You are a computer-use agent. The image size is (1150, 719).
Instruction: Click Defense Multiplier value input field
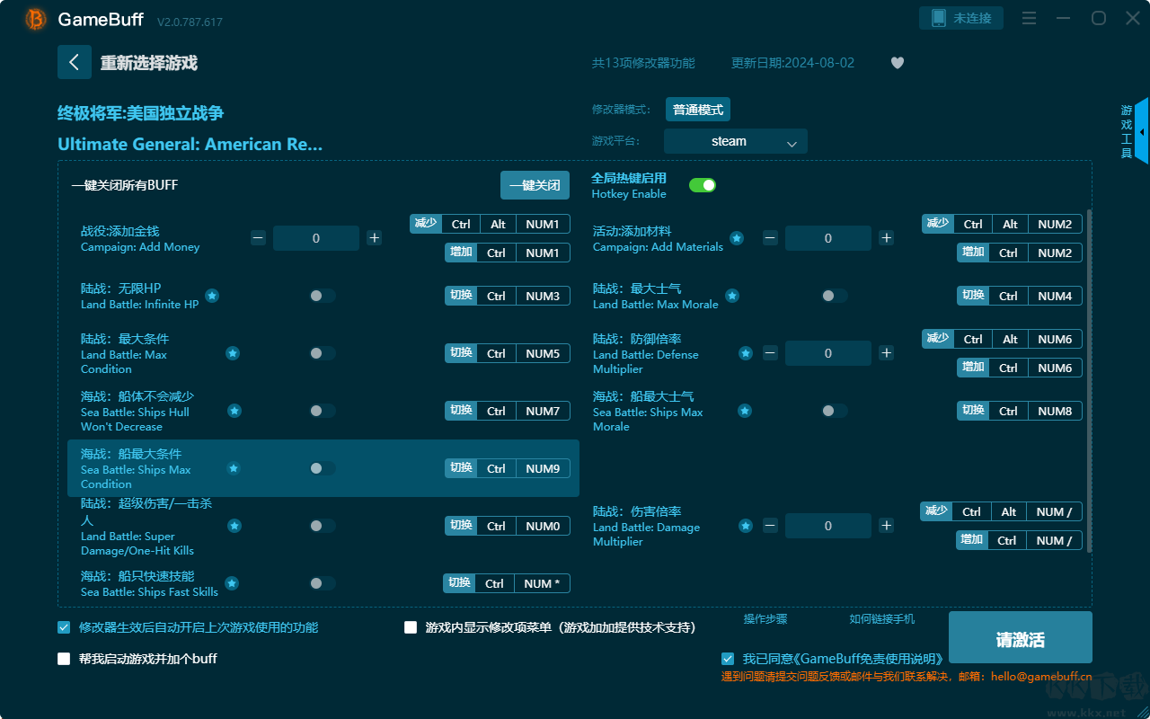[x=828, y=353]
